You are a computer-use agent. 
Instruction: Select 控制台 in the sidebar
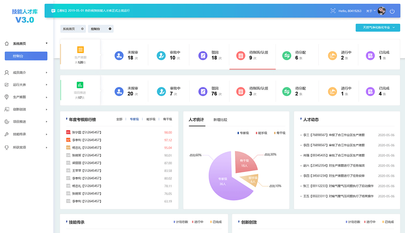(26, 56)
